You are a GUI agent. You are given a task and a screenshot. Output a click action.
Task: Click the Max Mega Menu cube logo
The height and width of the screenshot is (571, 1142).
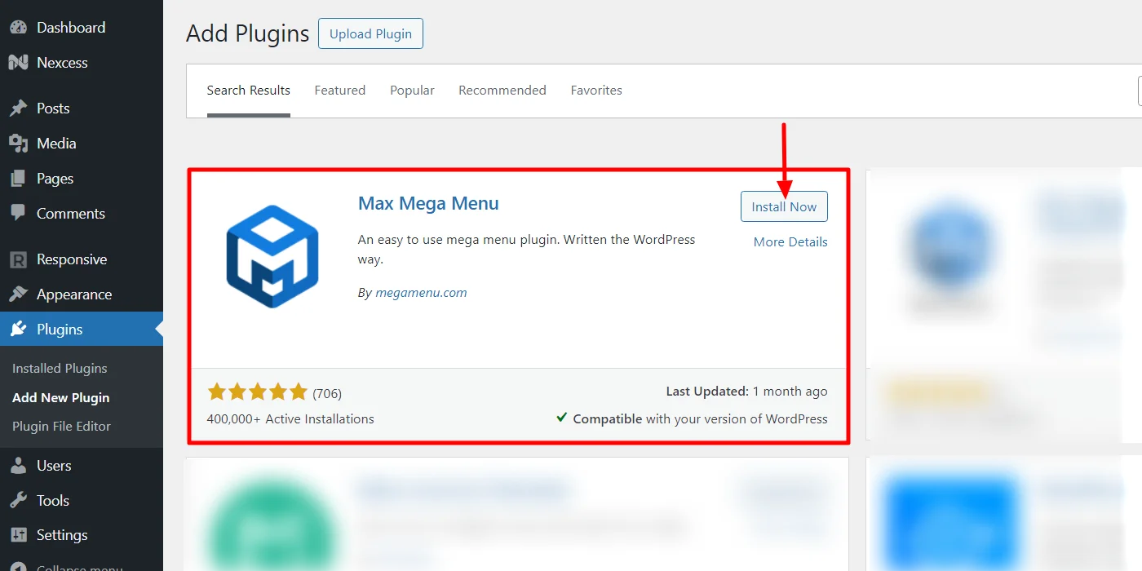(272, 256)
